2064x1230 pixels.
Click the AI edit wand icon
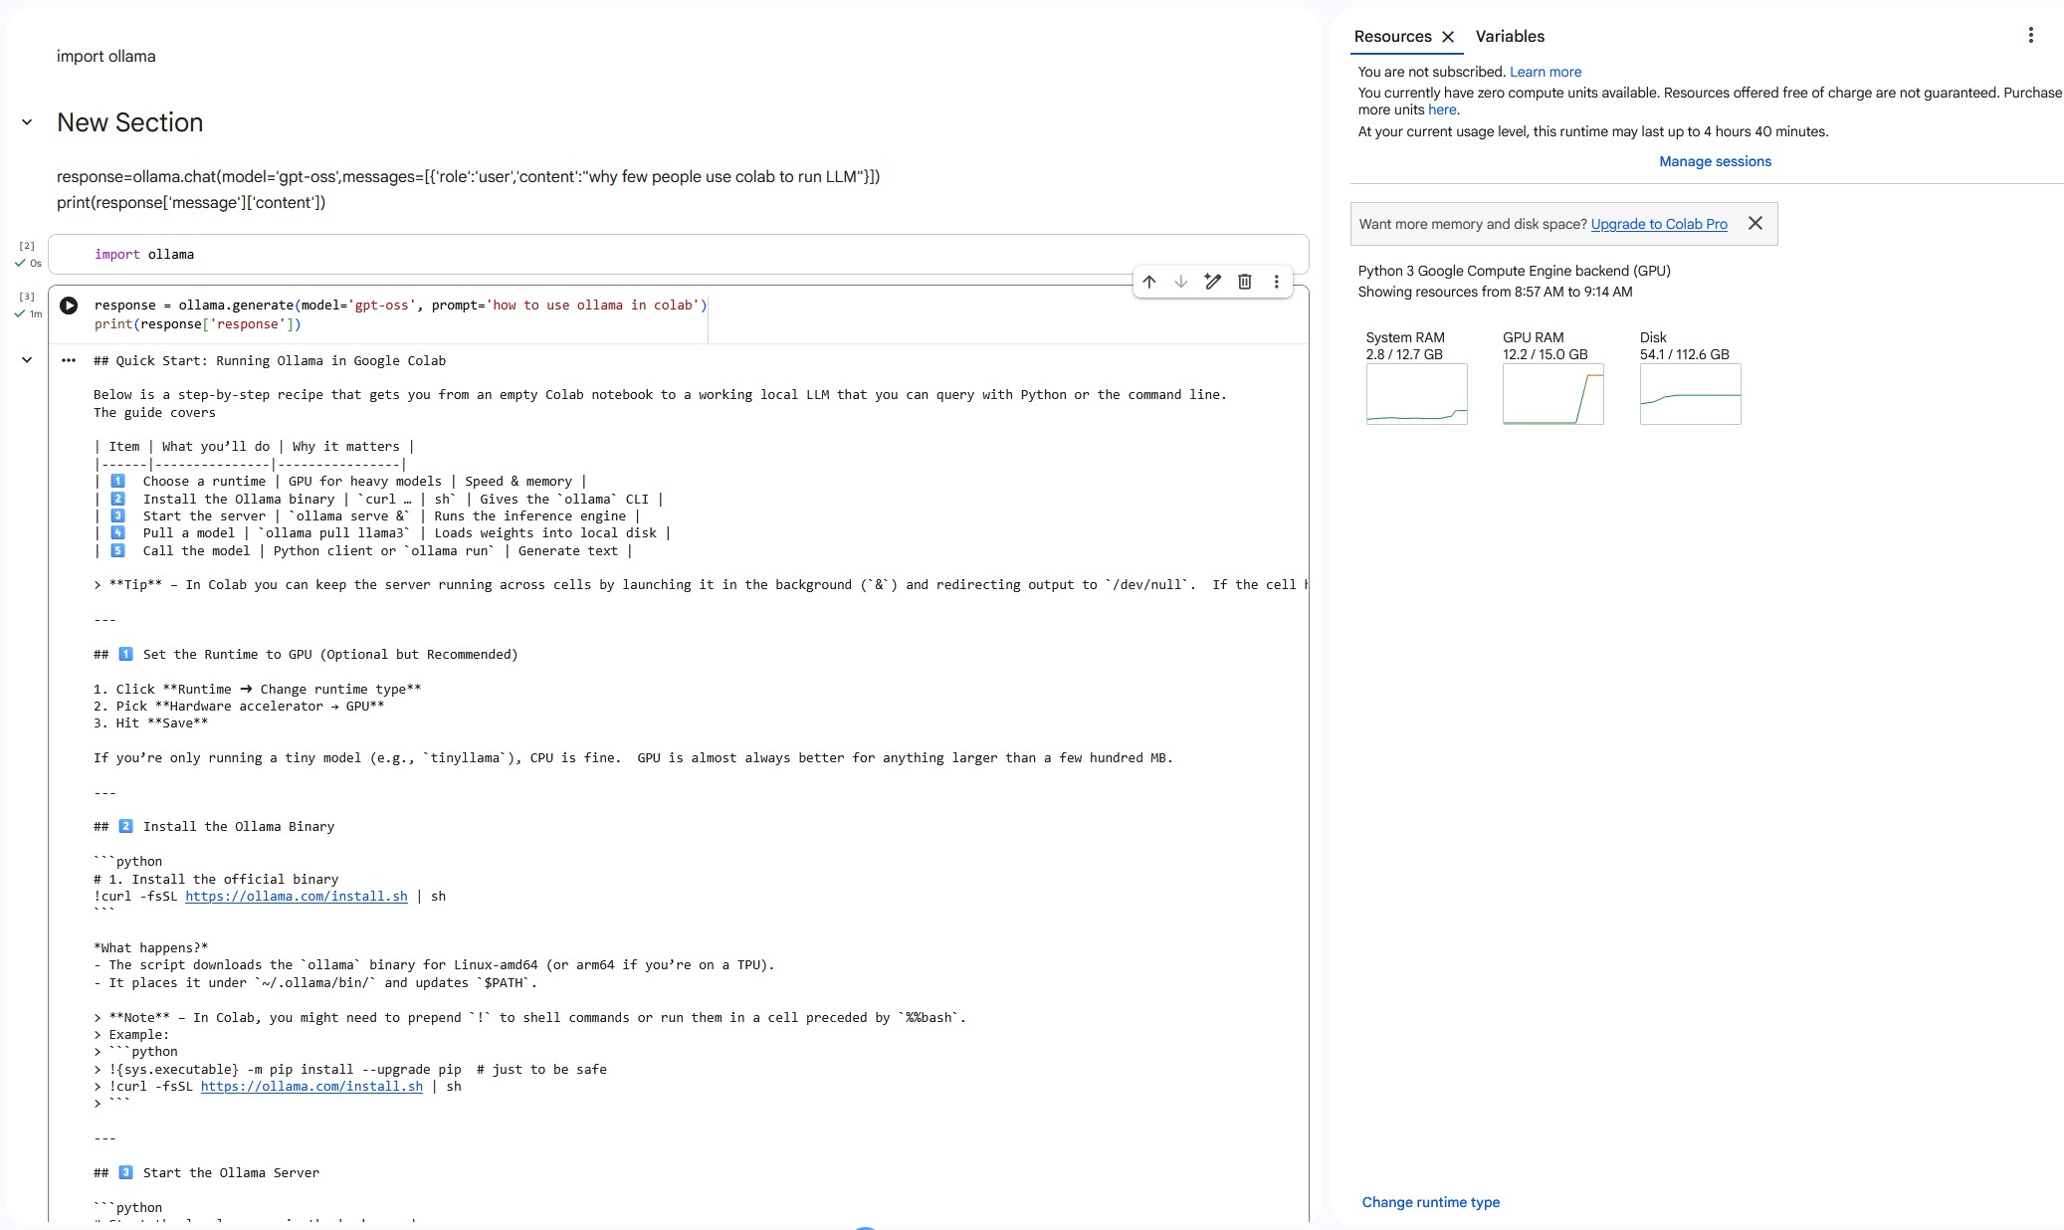point(1212,282)
